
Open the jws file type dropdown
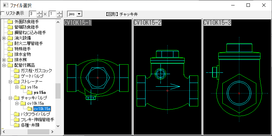pyautogui.click(x=79, y=14)
